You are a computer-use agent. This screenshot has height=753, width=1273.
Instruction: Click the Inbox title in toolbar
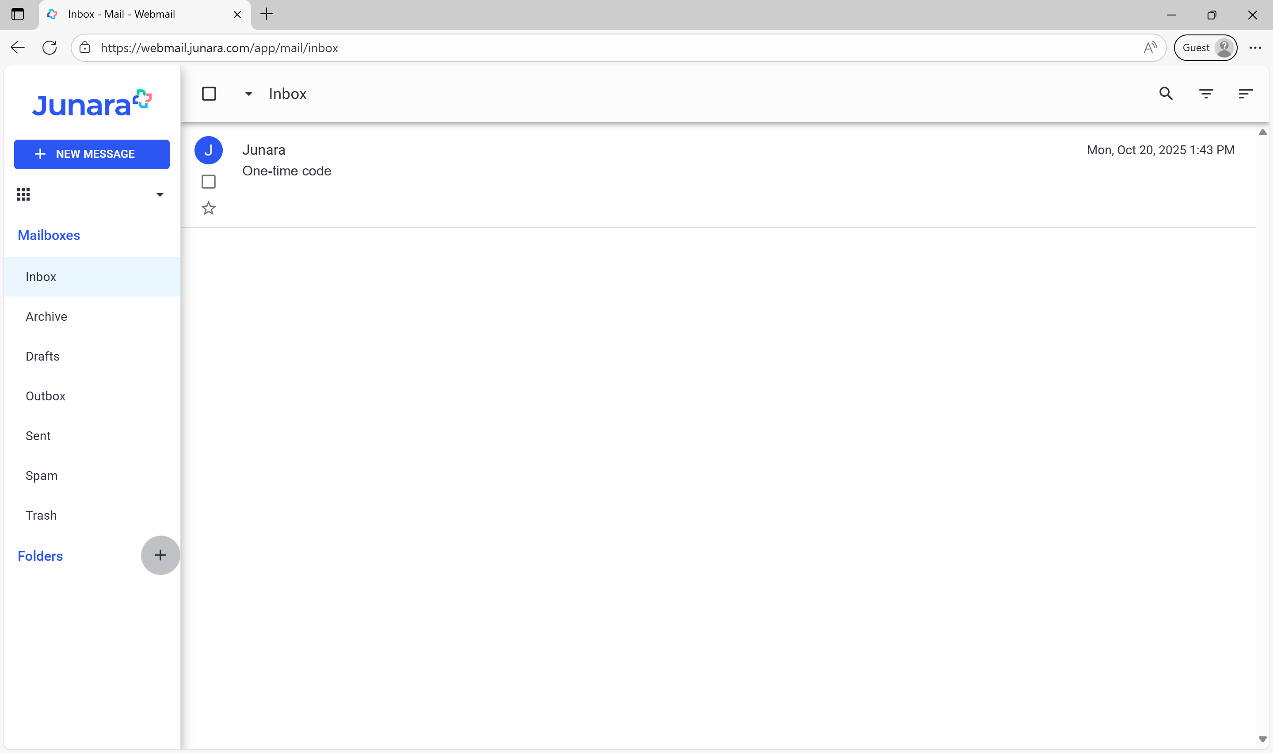pos(288,94)
